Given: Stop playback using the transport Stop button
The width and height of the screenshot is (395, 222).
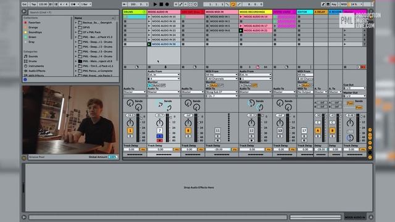Looking at the screenshot, I should (x=161, y=4).
